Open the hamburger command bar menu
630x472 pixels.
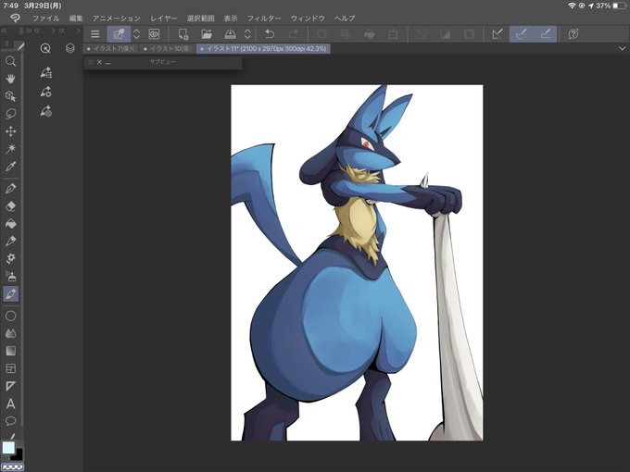pyautogui.click(x=95, y=34)
